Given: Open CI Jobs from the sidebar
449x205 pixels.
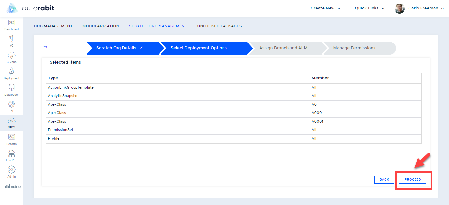Looking at the screenshot, I should pos(11,57).
